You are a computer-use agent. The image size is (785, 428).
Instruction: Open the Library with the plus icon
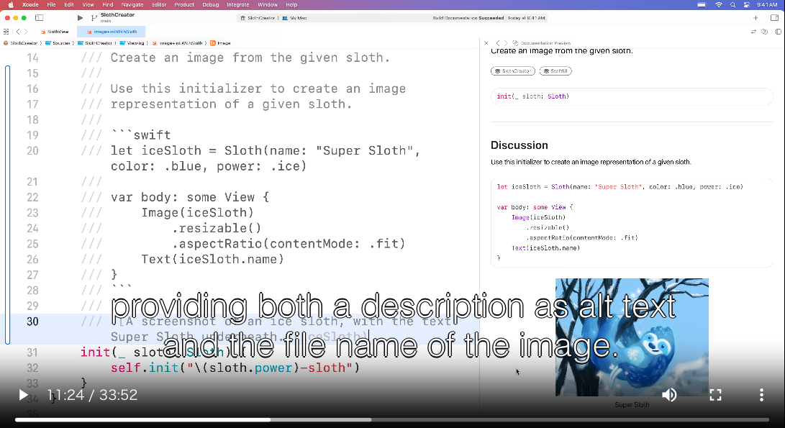pos(755,18)
